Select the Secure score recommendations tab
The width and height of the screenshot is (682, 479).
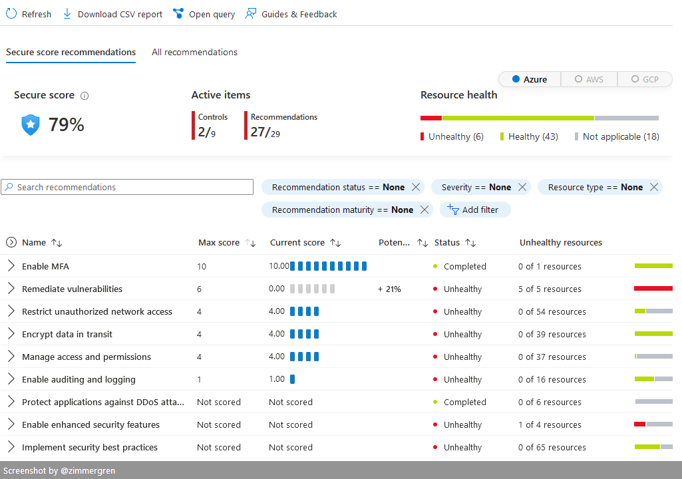[71, 52]
